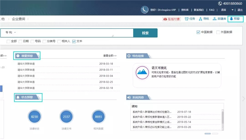Expand the 专利 search type dropdown

pos(15,33)
